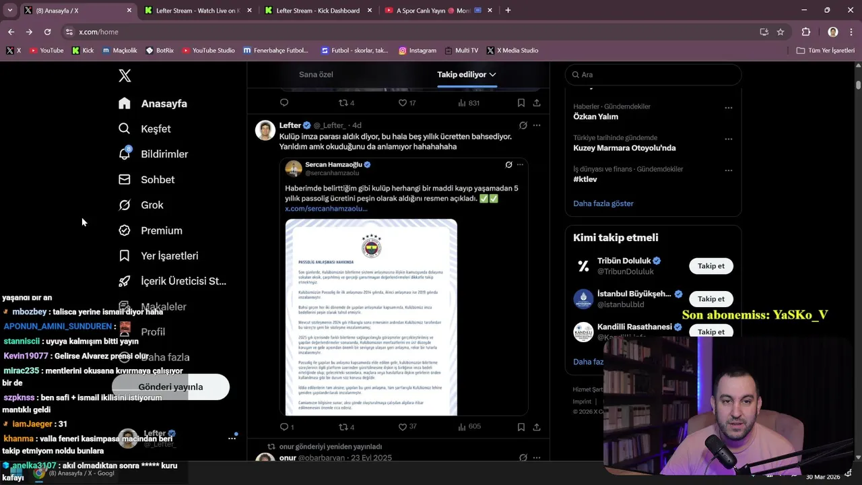
Task: Open Kick bookmark
Action: [x=83, y=51]
